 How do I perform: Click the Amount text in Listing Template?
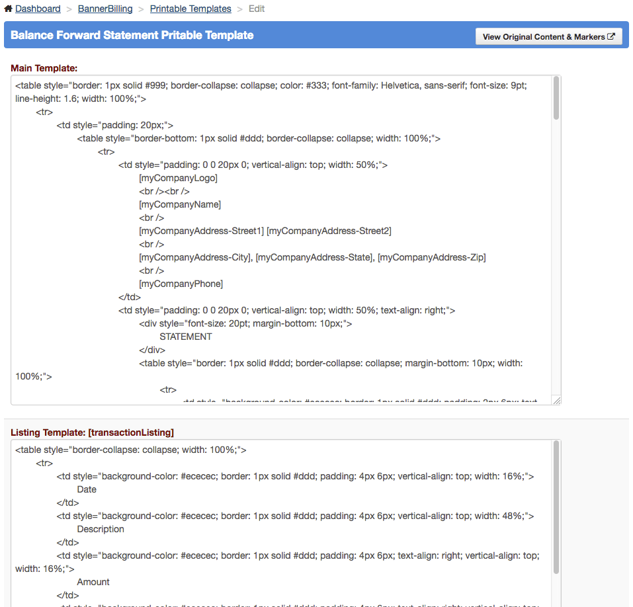point(93,582)
